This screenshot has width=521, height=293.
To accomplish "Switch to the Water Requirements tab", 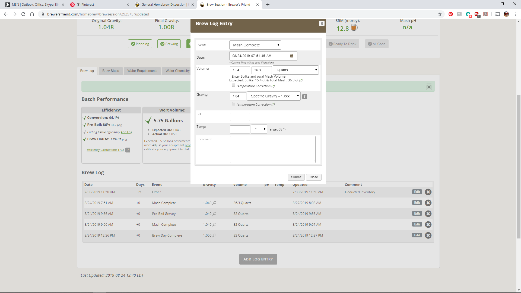I will pos(142,71).
